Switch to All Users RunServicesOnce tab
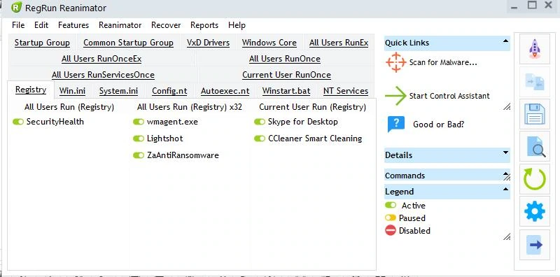Image resolution: width=560 pixels, height=277 pixels. (x=103, y=75)
